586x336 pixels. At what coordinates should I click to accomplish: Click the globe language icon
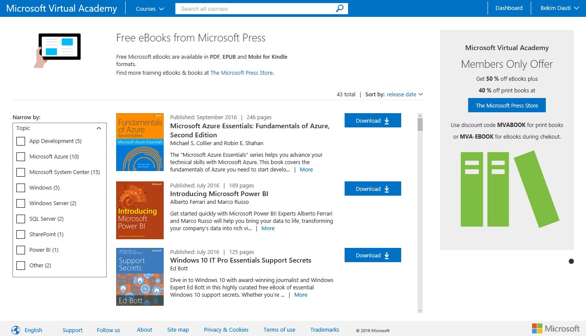tap(16, 330)
